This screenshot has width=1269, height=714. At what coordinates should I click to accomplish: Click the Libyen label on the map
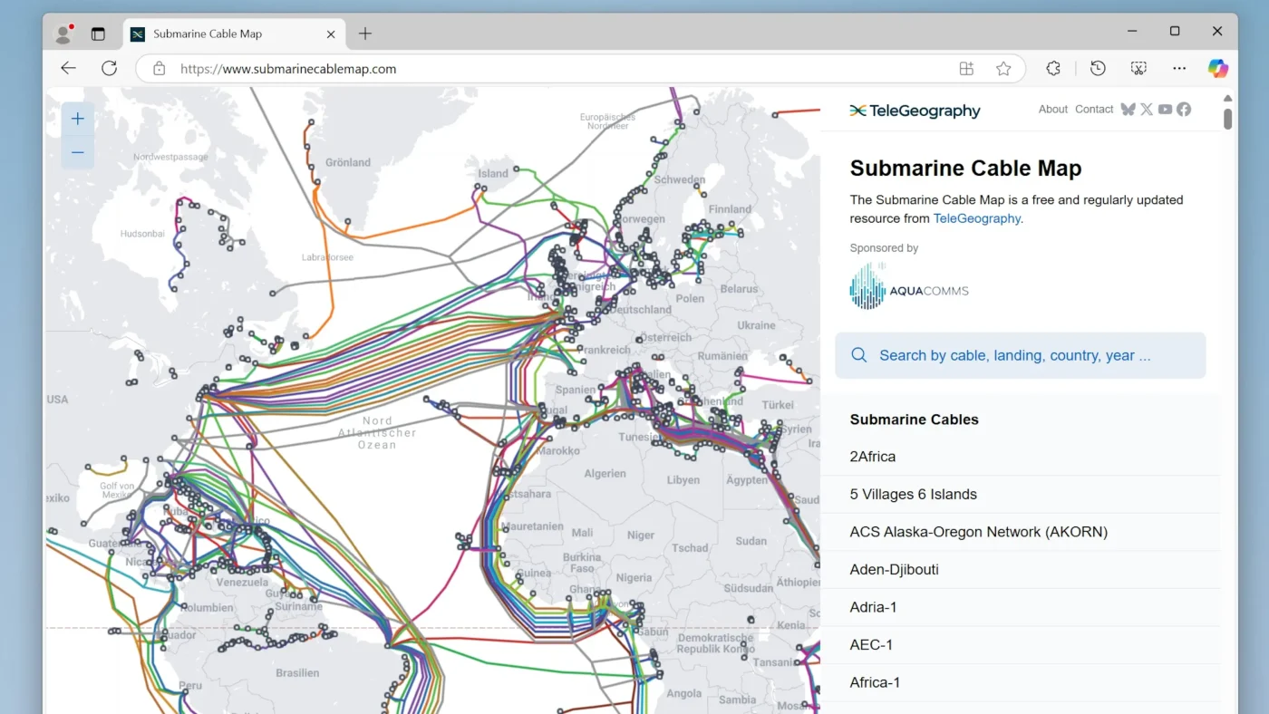tap(683, 480)
